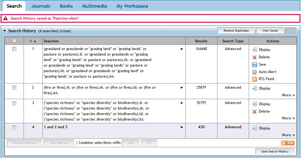Open the Multimedia tab
Image resolution: width=301 pixels, height=158 pixels.
coord(95,6)
